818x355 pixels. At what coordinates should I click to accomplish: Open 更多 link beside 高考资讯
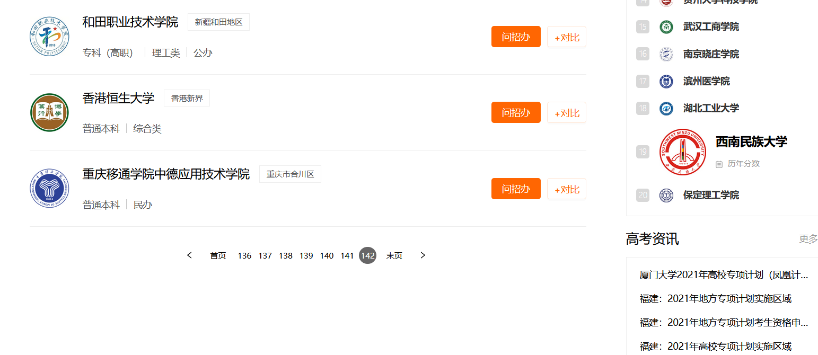[x=808, y=239]
